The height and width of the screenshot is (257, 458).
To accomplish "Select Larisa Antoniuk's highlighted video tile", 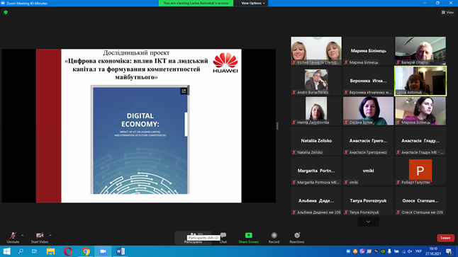I will pos(420,81).
